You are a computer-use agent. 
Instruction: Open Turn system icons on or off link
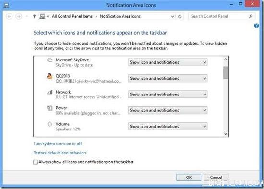[x=58, y=144]
